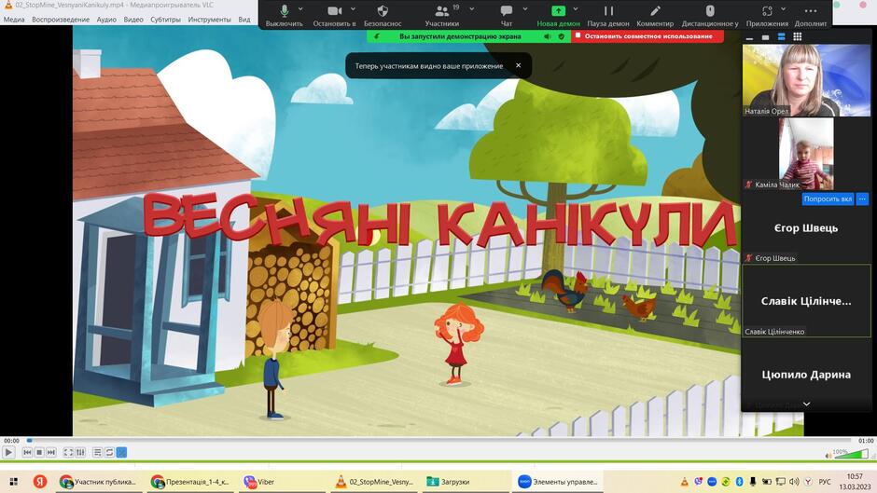Screen dimensions: 877x493
Task: Open three-dot menu beside Попросить вкл
Action: [862, 199]
